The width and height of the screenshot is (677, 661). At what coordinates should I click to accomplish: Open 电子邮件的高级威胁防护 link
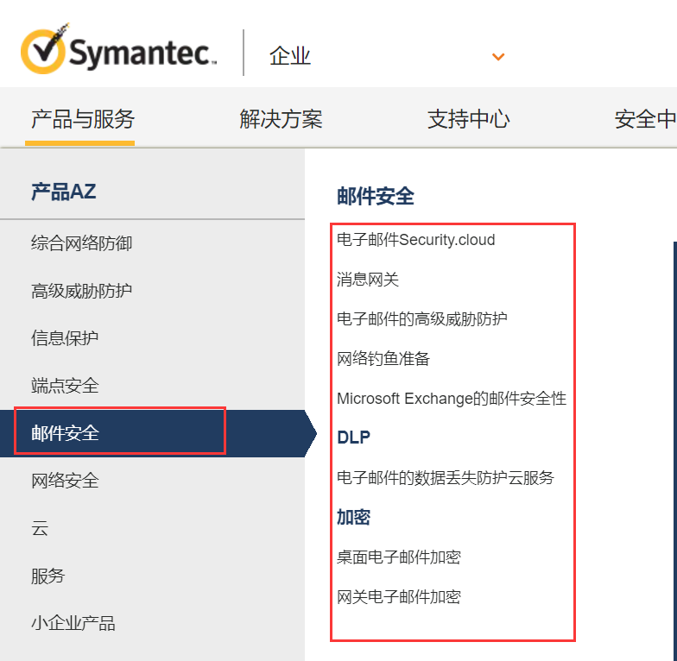[421, 319]
